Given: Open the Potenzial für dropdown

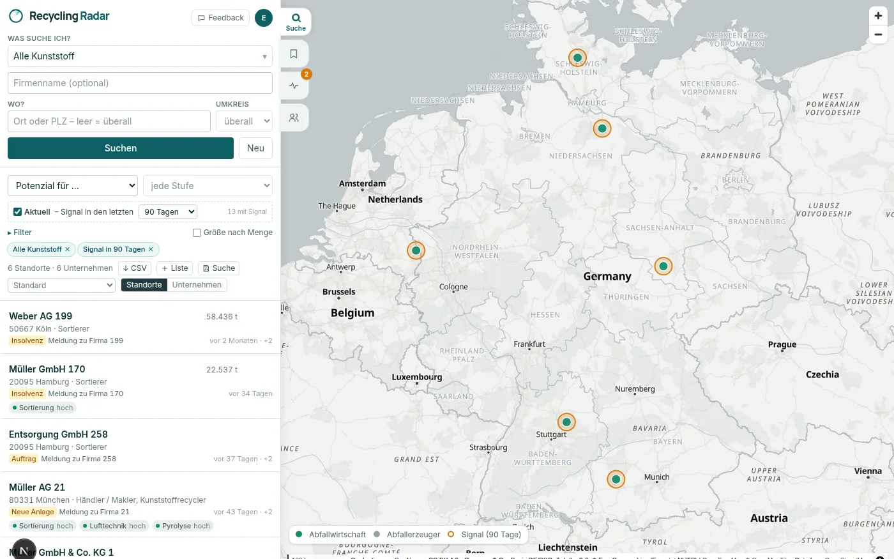Looking at the screenshot, I should (x=73, y=186).
